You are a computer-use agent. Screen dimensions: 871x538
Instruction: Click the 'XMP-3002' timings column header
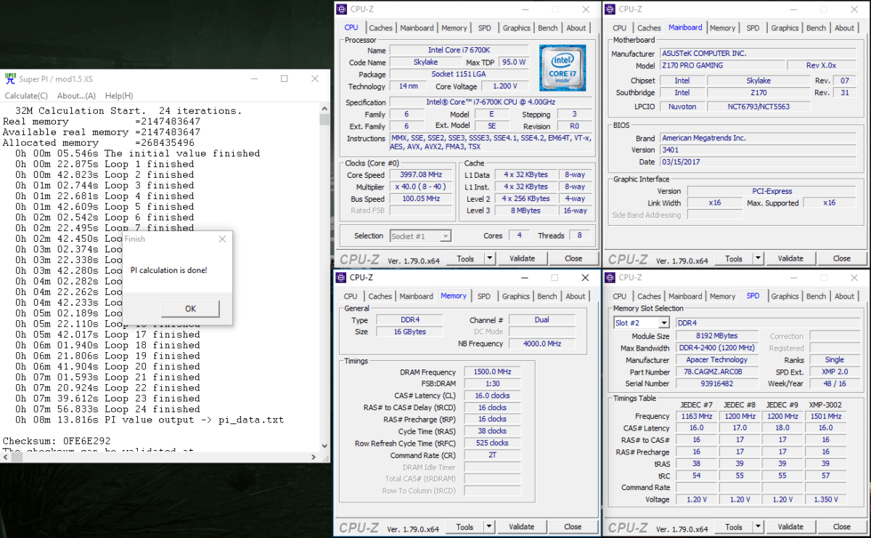point(827,404)
